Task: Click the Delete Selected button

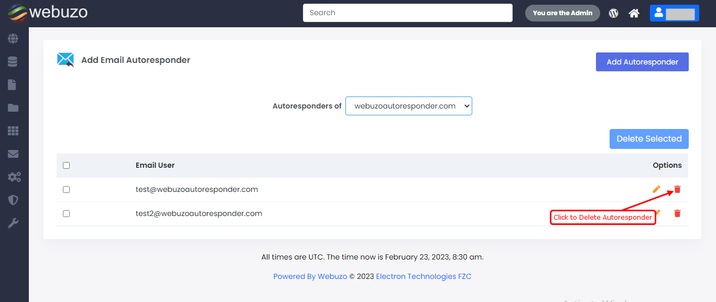Action: (649, 139)
